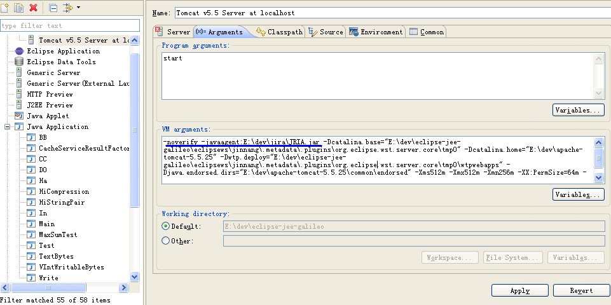Select Other working directory radio button
The height and width of the screenshot is (305, 611).
click(165, 241)
